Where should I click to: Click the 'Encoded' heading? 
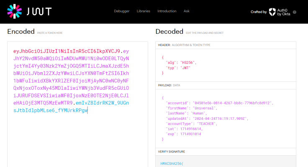click(x=21, y=32)
